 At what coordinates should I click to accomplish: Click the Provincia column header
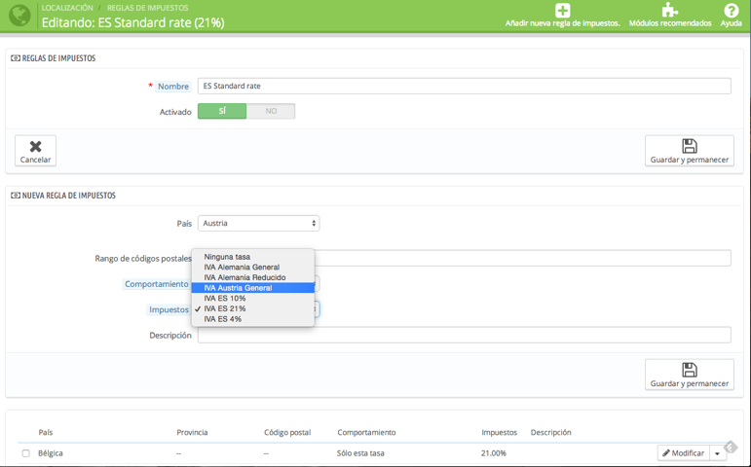click(x=192, y=432)
